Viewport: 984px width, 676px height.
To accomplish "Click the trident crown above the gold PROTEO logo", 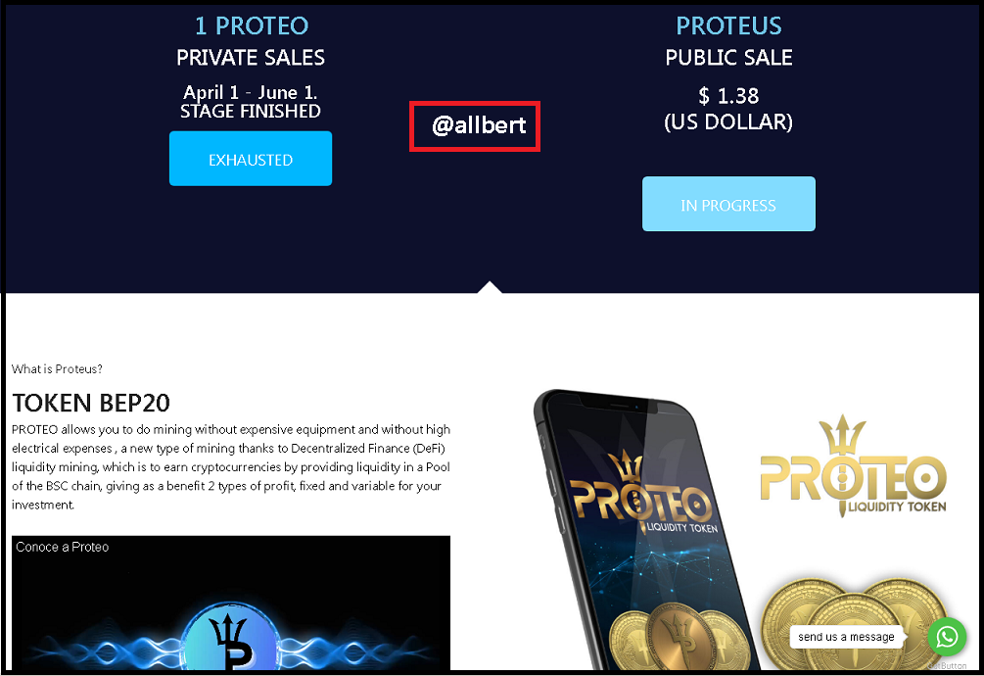I will tap(842, 434).
